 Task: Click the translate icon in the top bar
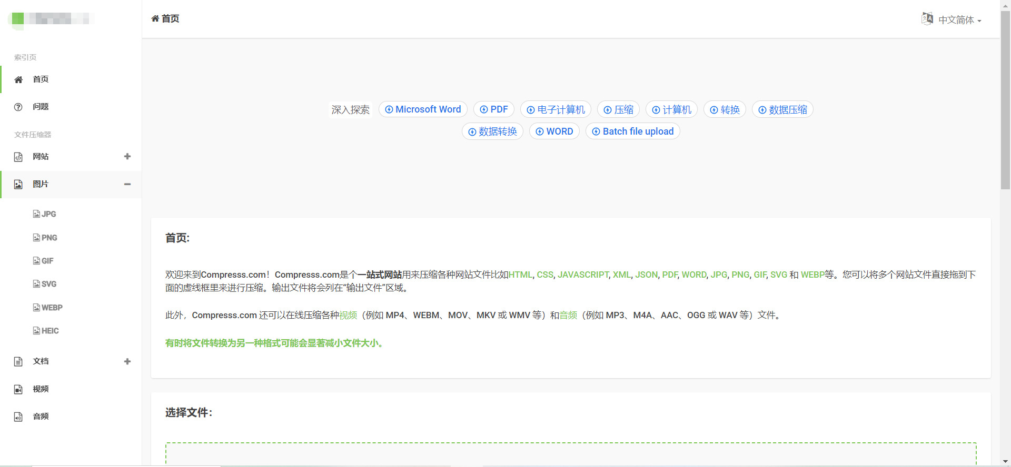pyautogui.click(x=927, y=19)
